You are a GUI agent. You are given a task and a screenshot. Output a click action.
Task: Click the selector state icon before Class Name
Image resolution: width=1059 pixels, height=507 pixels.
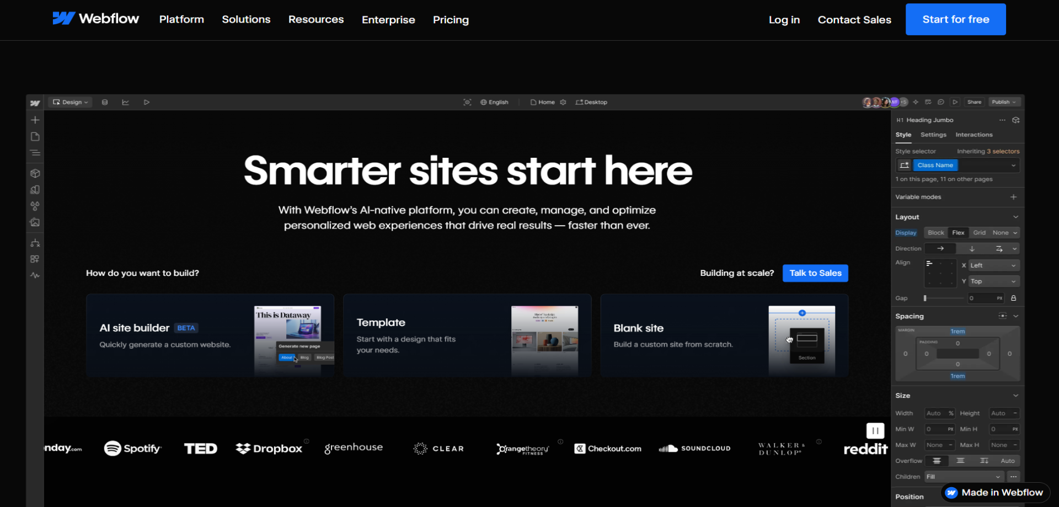pos(905,165)
